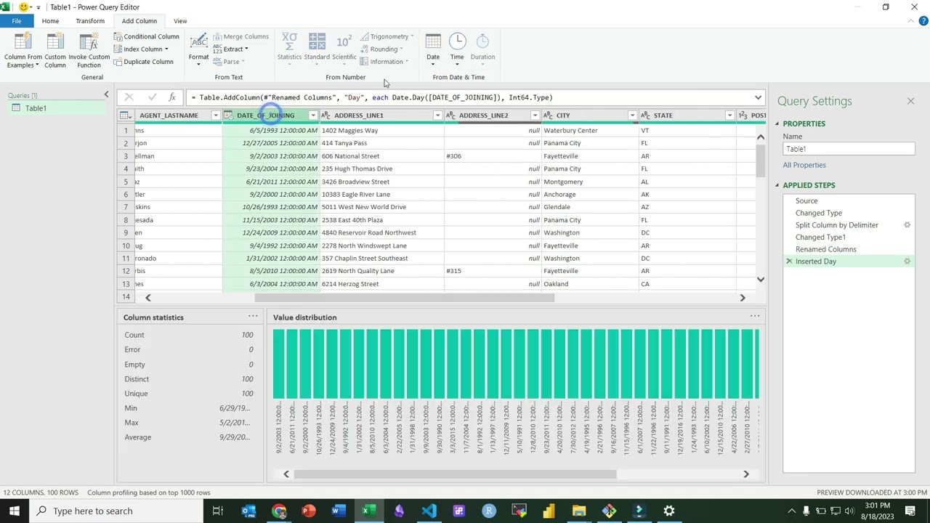This screenshot has width=930, height=523.
Task: Click ADDRESS_LINE1 column type icon
Action: click(x=325, y=115)
